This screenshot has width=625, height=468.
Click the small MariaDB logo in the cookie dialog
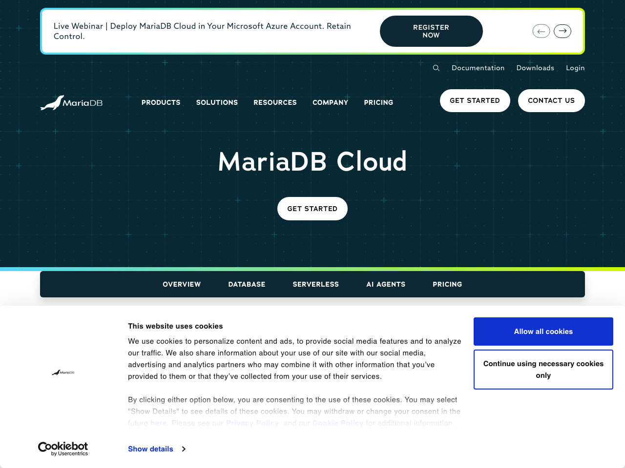tap(63, 372)
